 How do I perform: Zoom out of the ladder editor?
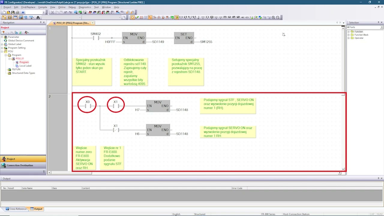(x=278, y=17)
